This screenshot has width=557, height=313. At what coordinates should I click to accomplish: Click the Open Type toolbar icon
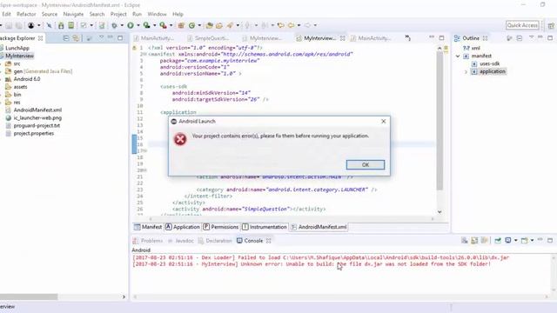click(209, 25)
